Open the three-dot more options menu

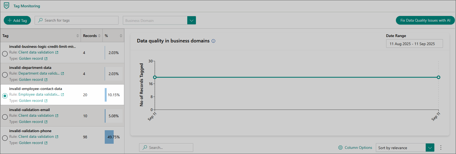pyautogui.click(x=441, y=148)
